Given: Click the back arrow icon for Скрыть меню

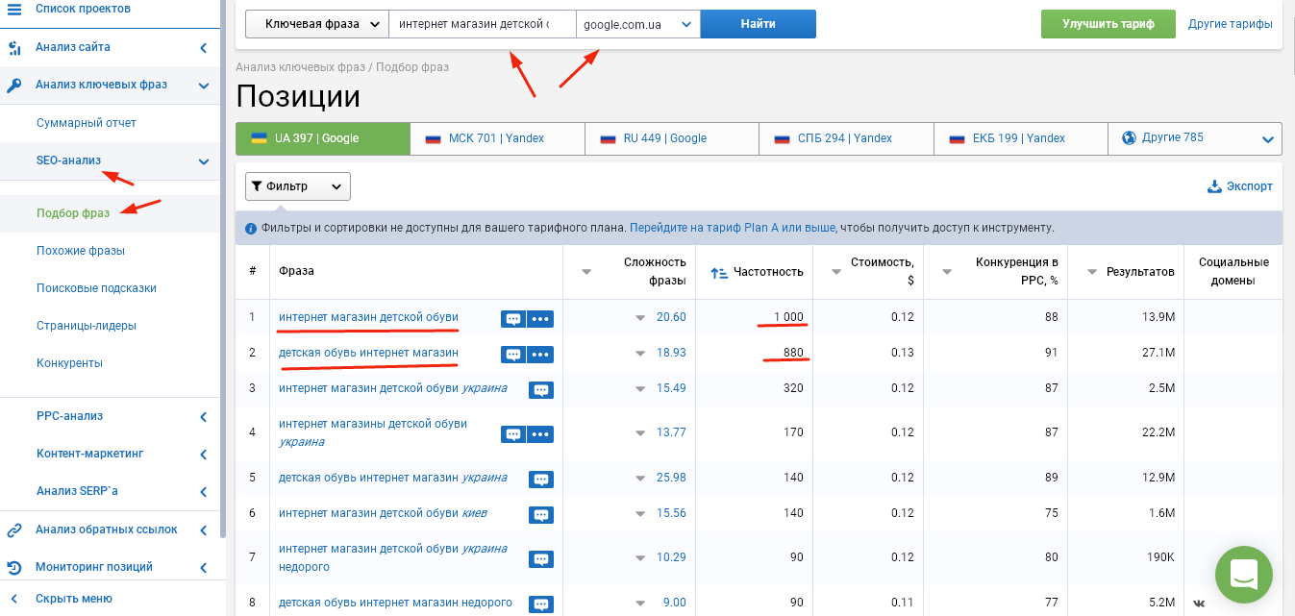Looking at the screenshot, I should (14, 599).
